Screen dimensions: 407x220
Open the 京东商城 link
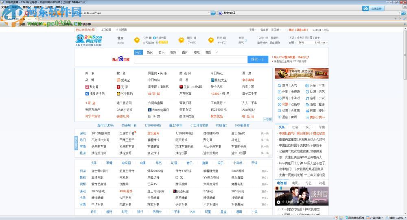(x=248, y=80)
